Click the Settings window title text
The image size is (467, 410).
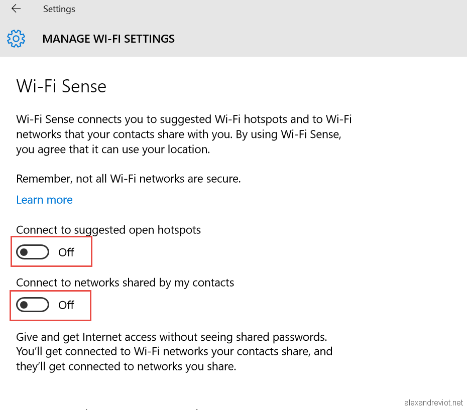point(59,9)
